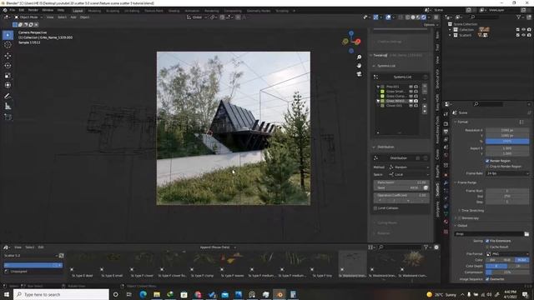534x300 pixels.
Task: Toggle render camera icon for Collection
Action: (529, 30)
